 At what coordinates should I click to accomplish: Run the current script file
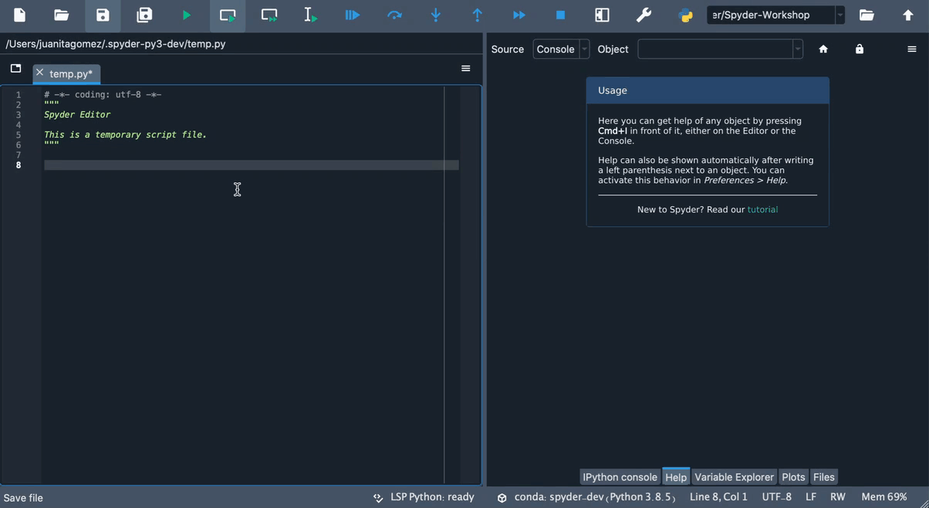tap(186, 14)
